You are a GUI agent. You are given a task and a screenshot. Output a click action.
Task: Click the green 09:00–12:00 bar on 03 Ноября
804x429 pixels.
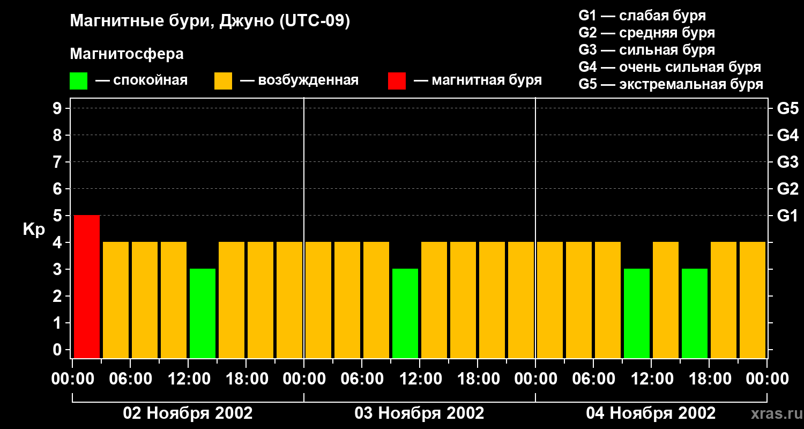(x=405, y=313)
